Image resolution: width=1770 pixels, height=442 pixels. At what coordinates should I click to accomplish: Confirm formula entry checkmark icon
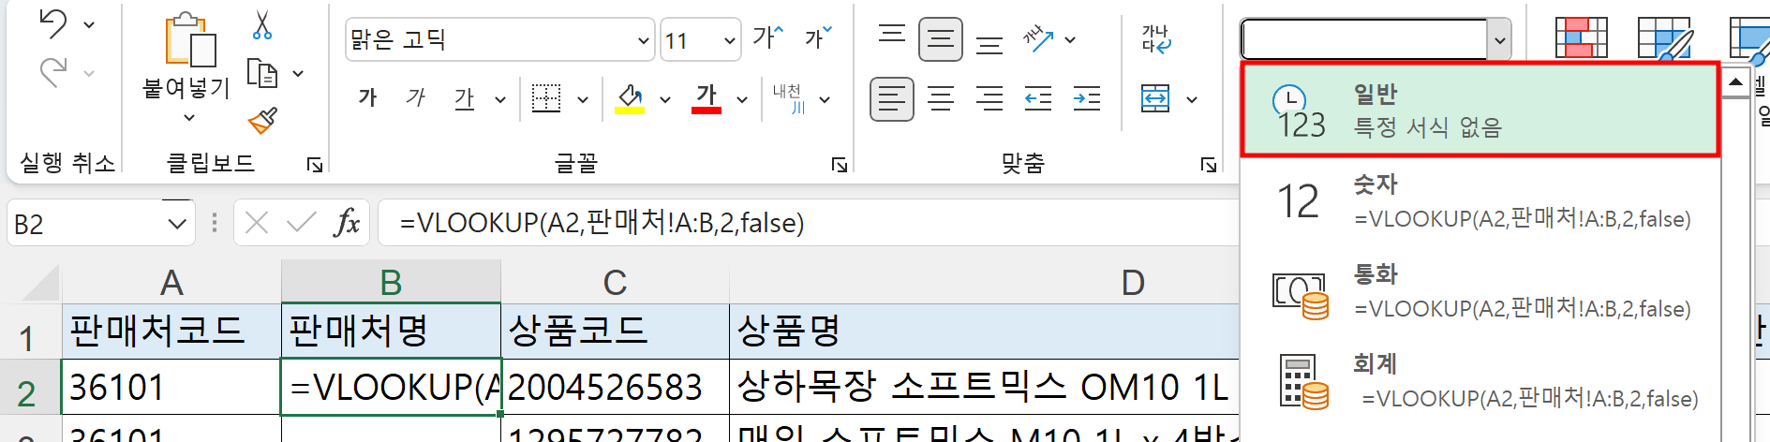[x=302, y=223]
